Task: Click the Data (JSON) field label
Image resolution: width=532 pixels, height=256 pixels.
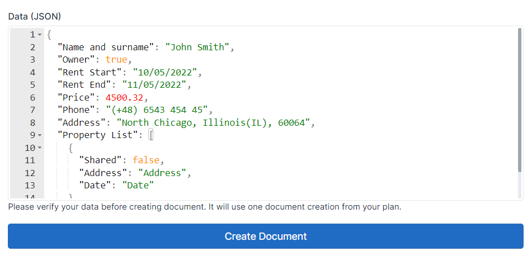Action: [x=35, y=16]
